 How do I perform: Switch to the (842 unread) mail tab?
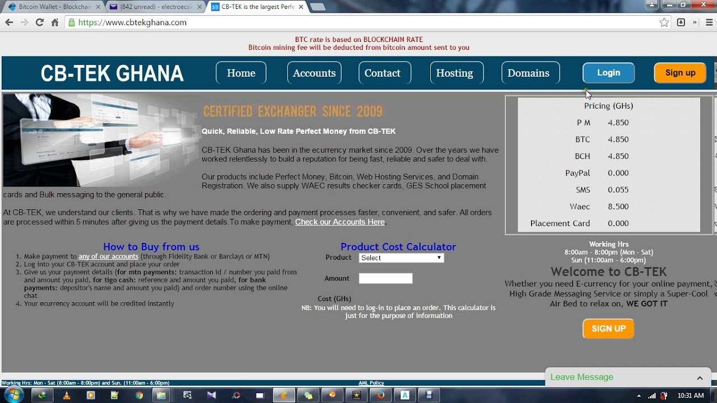tap(157, 7)
